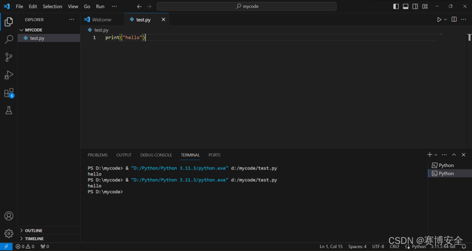Open the Testing flask view
Screen dimensions: 472x251
[x=9, y=111]
